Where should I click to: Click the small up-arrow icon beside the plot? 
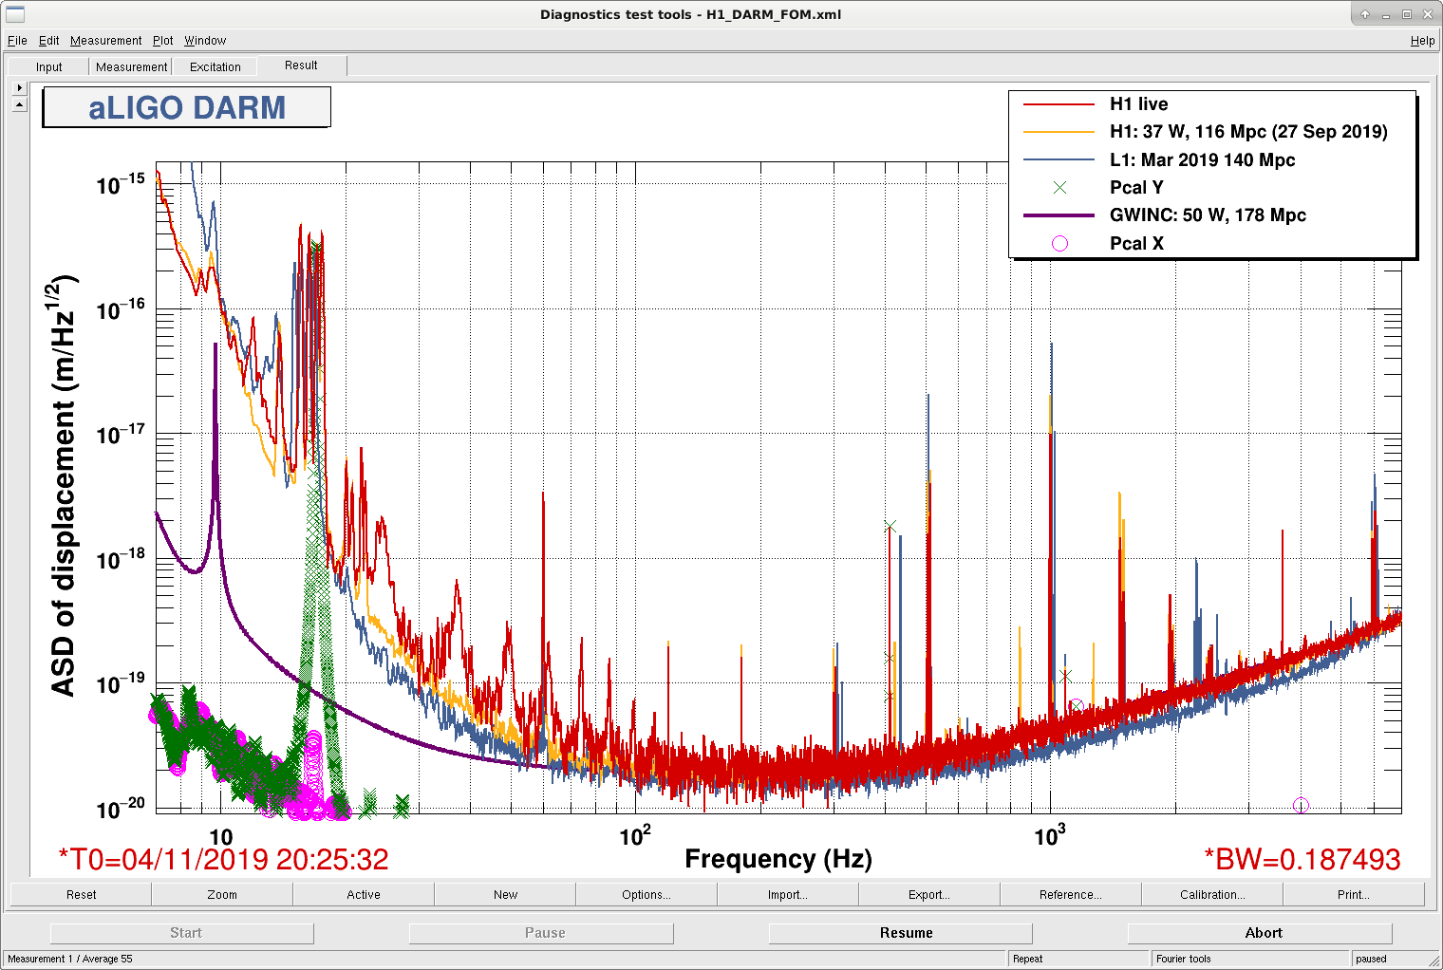pyautogui.click(x=19, y=104)
